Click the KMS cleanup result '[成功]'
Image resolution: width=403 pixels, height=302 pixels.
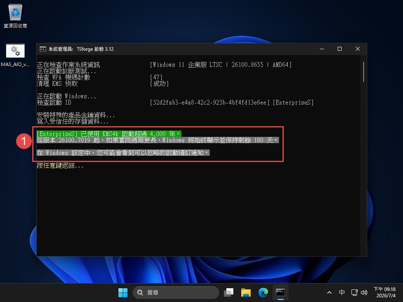pos(159,83)
